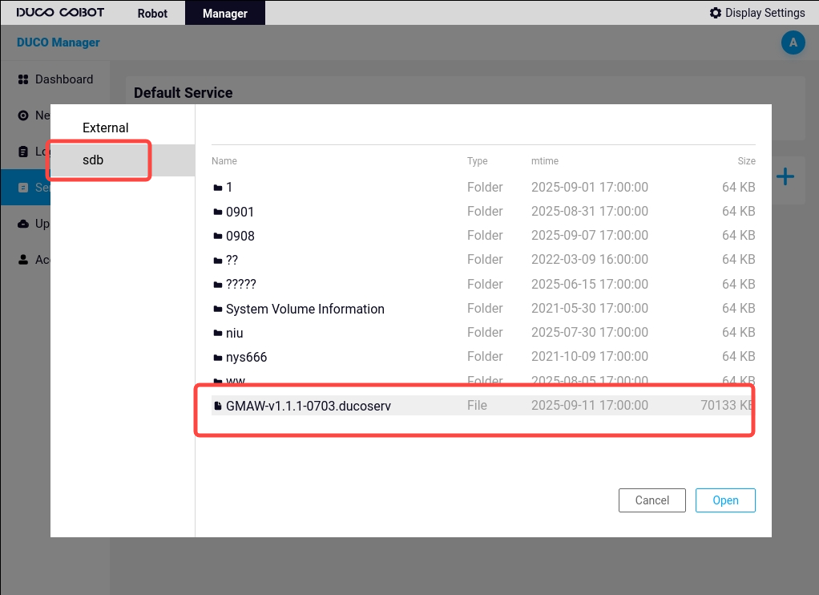Screen dimensions: 819x595
Task: Switch to the Manager tab
Action: coord(224,13)
